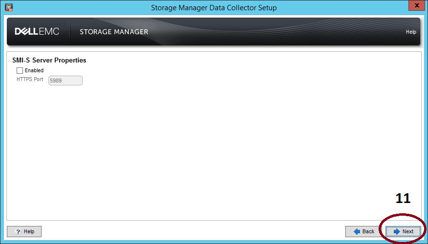
Task: Click the Enabled checkbox label text
Action: [x=34, y=71]
